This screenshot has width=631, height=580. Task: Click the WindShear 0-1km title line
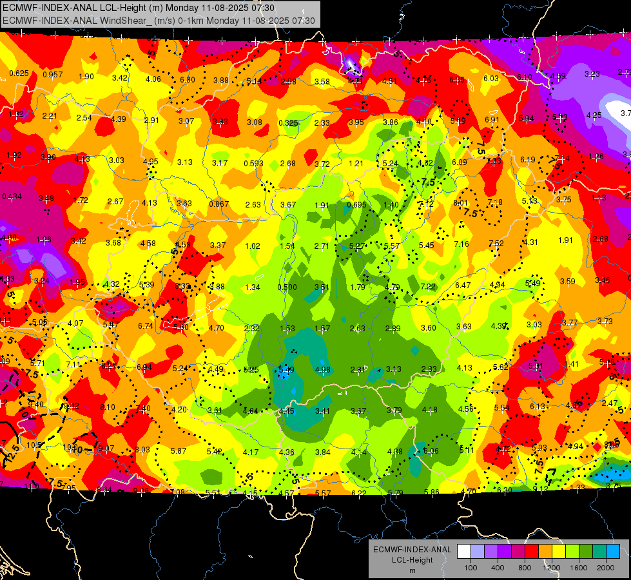159,20
